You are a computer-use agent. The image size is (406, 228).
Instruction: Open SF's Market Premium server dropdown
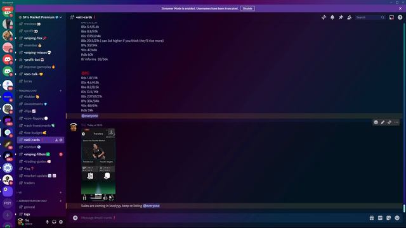(x=40, y=17)
